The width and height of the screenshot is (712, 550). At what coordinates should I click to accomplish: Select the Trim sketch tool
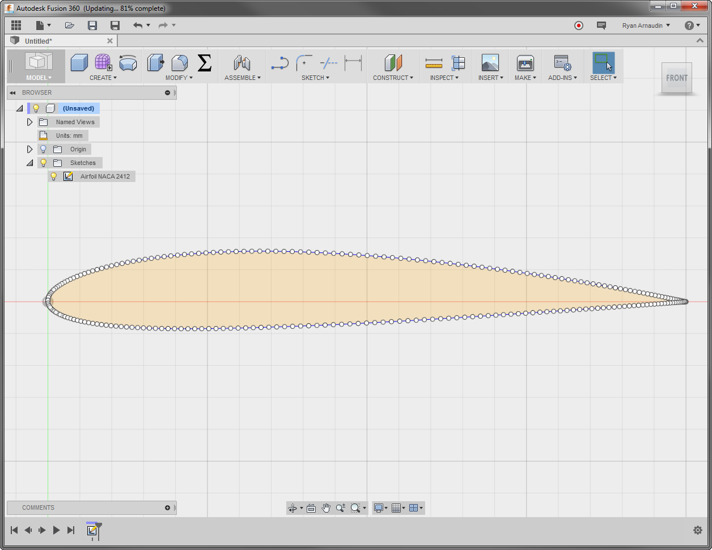[x=328, y=62]
